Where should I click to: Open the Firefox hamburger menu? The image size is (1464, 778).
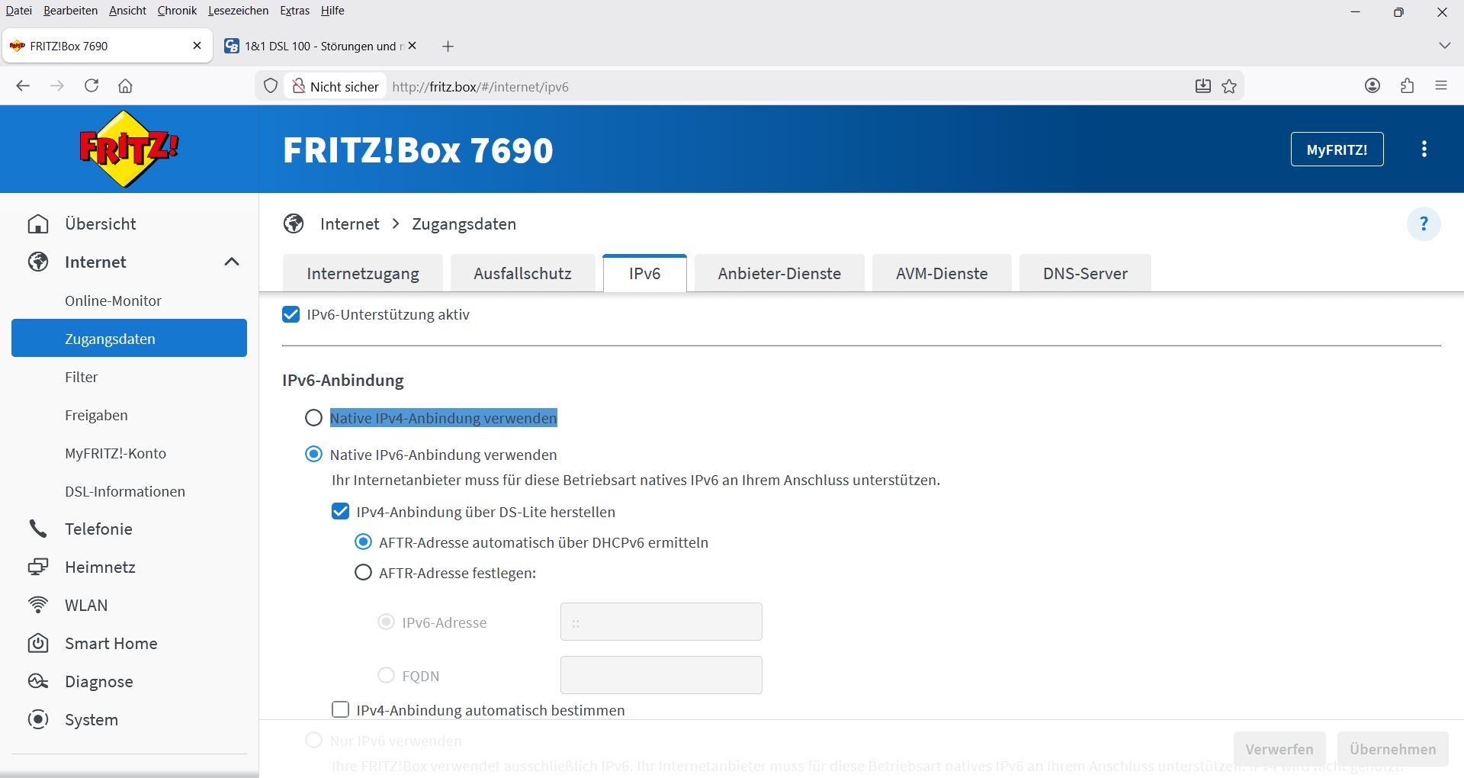pyautogui.click(x=1441, y=86)
